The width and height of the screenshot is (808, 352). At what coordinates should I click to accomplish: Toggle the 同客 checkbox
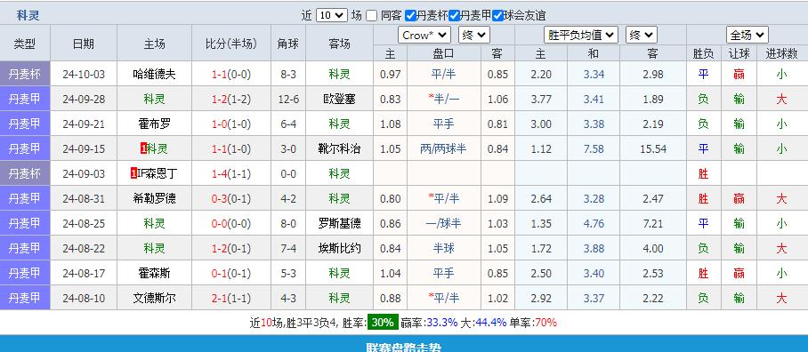[372, 15]
